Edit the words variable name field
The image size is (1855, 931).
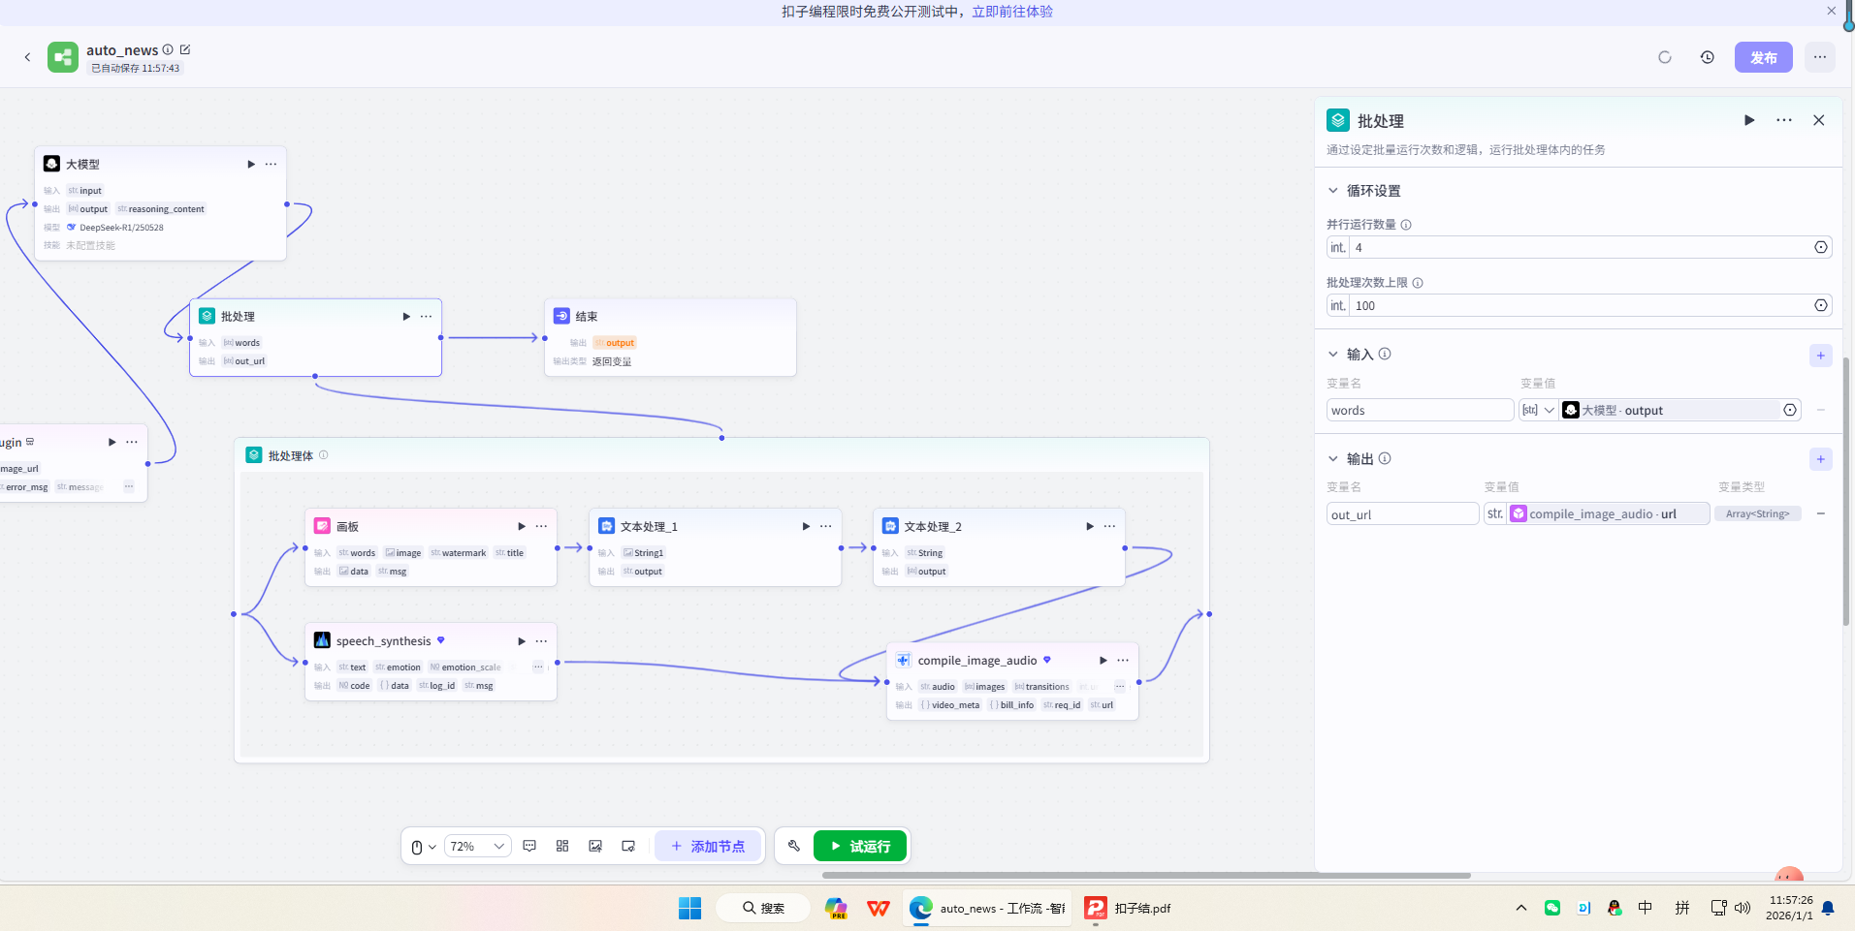coord(1420,410)
